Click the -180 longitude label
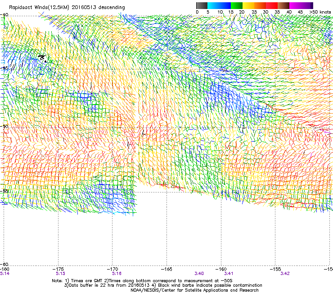 (4, 270)
